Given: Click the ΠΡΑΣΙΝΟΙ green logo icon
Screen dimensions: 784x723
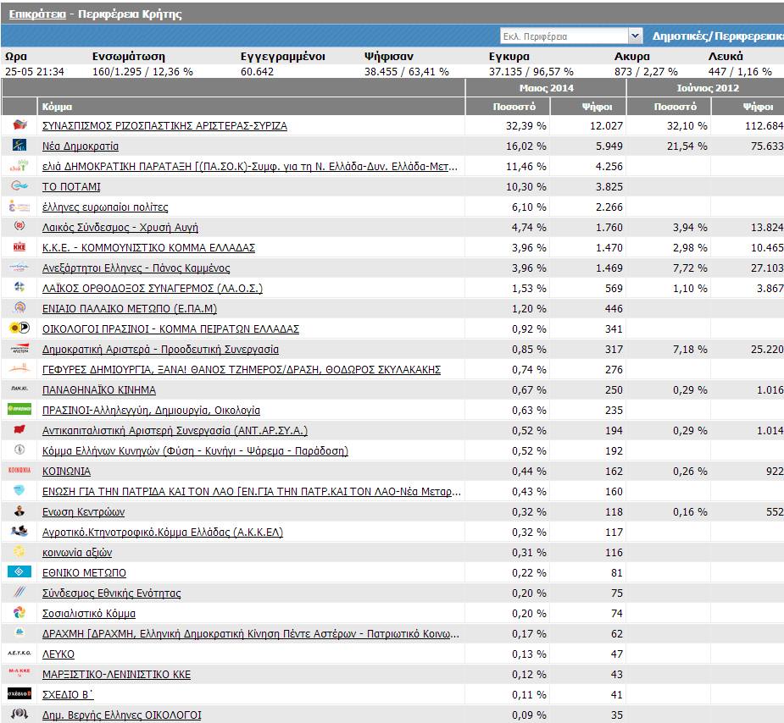Looking at the screenshot, I should 20,410.
